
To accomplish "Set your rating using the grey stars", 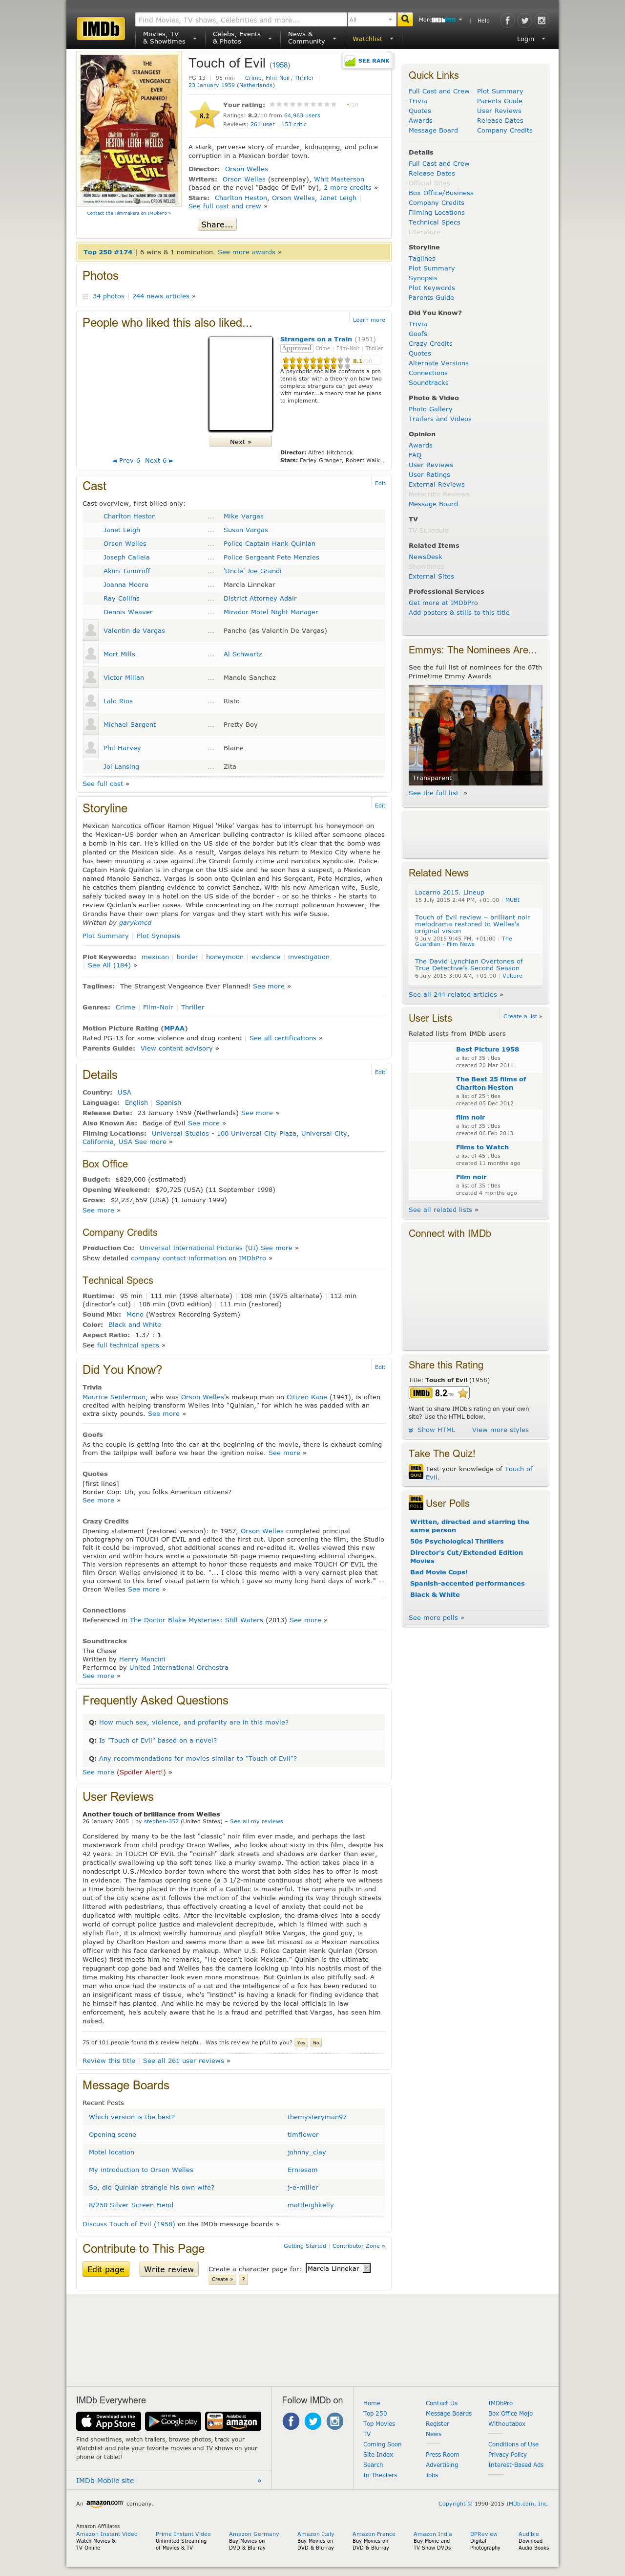I will pos(304,104).
